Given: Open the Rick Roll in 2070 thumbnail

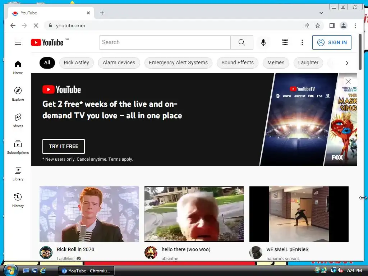Looking at the screenshot, I should pos(89,214).
